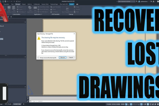
Task: Click the Recover button in the dialog
Action: coord(63,58)
